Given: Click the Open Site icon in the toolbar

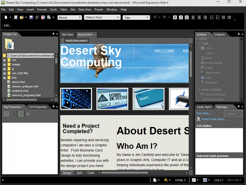Looking at the screenshot, I should pyautogui.click(x=16, y=18).
